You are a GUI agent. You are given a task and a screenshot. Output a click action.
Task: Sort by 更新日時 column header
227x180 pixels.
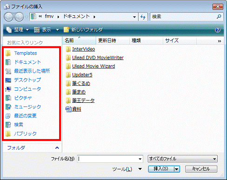click(x=113, y=40)
